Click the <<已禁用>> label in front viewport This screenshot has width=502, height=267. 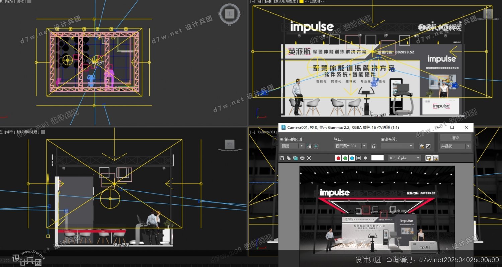tap(315, 2)
